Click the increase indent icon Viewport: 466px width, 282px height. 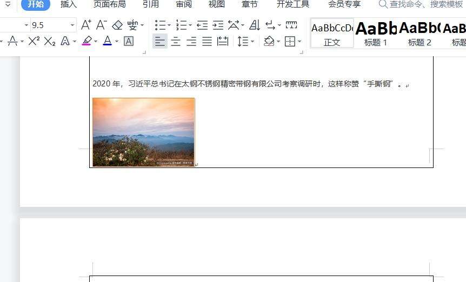(x=218, y=25)
